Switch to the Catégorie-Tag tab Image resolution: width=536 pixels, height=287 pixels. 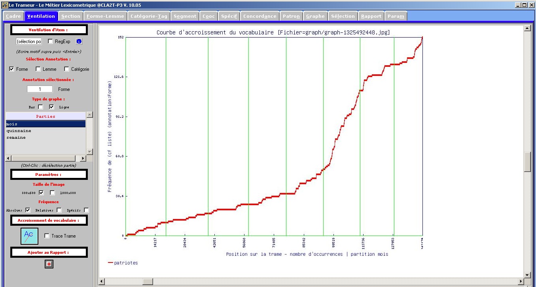click(x=149, y=16)
